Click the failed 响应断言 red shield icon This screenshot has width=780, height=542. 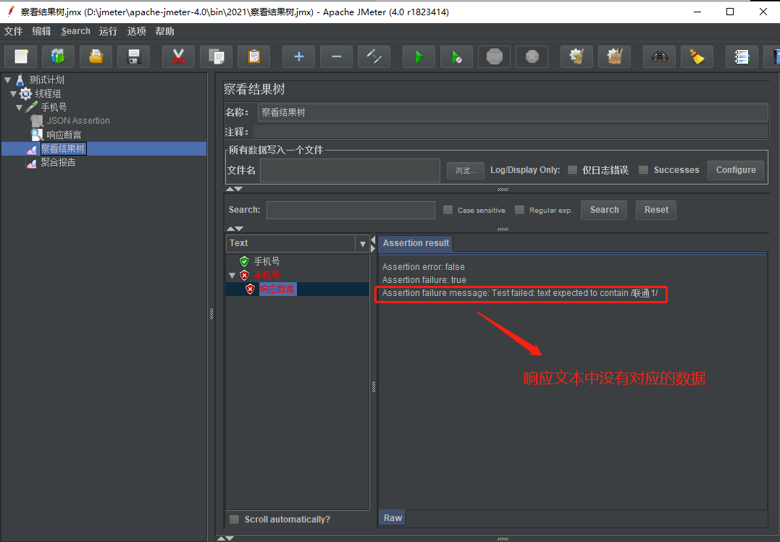click(250, 289)
